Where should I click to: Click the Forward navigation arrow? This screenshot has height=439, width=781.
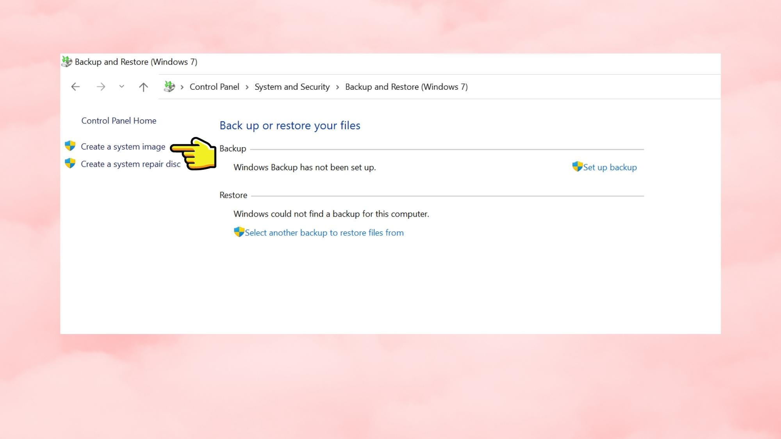pyautogui.click(x=101, y=87)
